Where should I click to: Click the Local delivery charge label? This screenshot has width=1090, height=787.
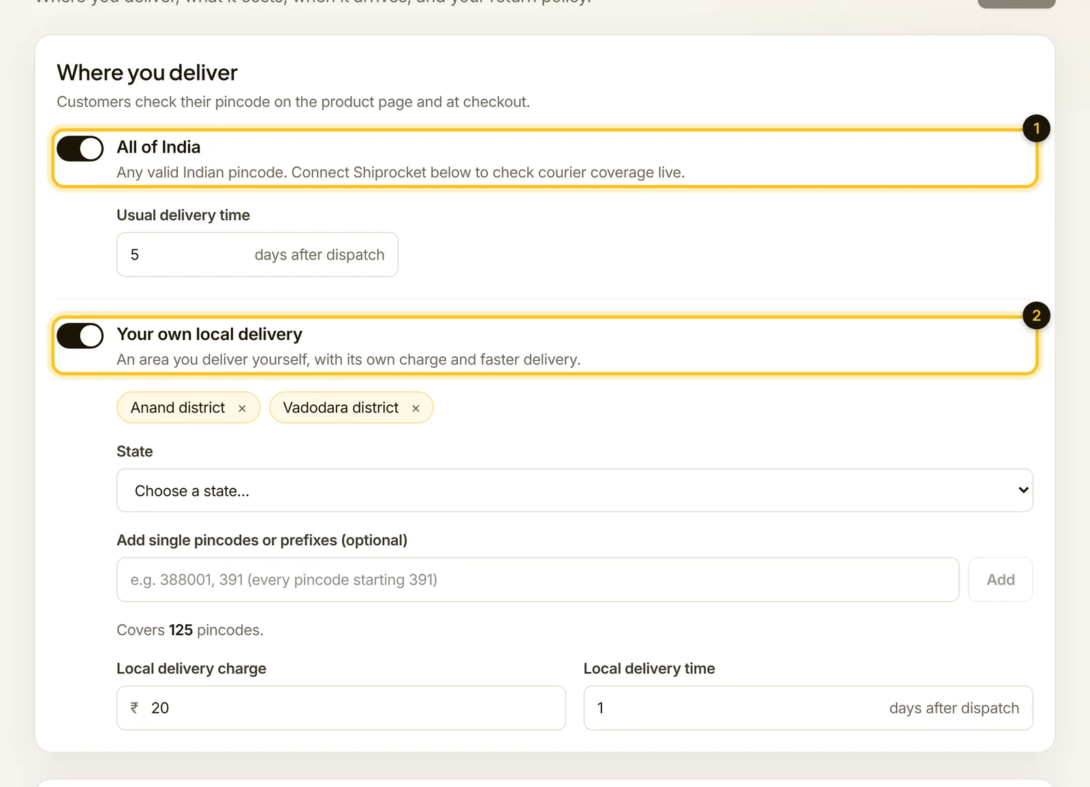click(191, 668)
